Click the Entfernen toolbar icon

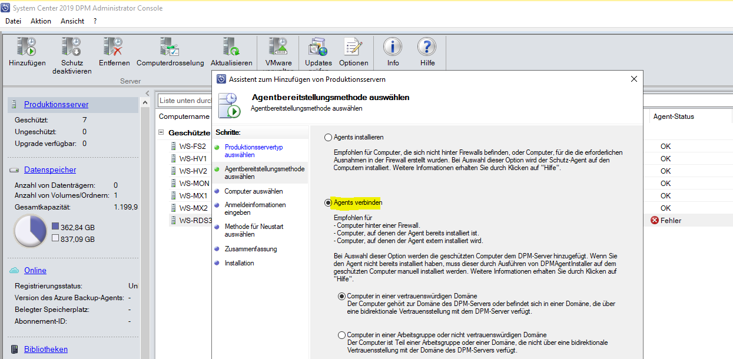[114, 47]
